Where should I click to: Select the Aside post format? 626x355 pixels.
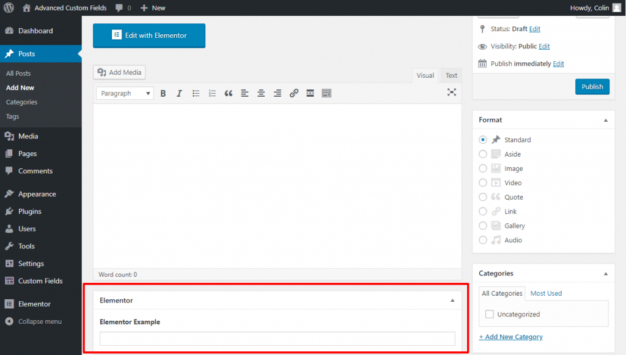click(x=483, y=154)
